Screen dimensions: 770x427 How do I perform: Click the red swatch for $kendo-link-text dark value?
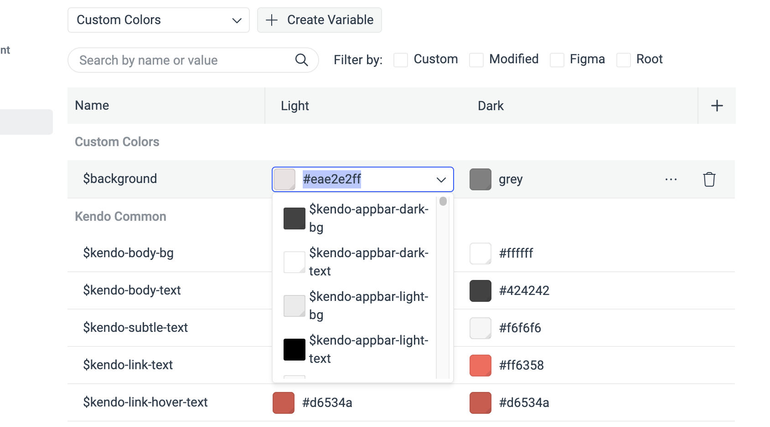click(480, 365)
